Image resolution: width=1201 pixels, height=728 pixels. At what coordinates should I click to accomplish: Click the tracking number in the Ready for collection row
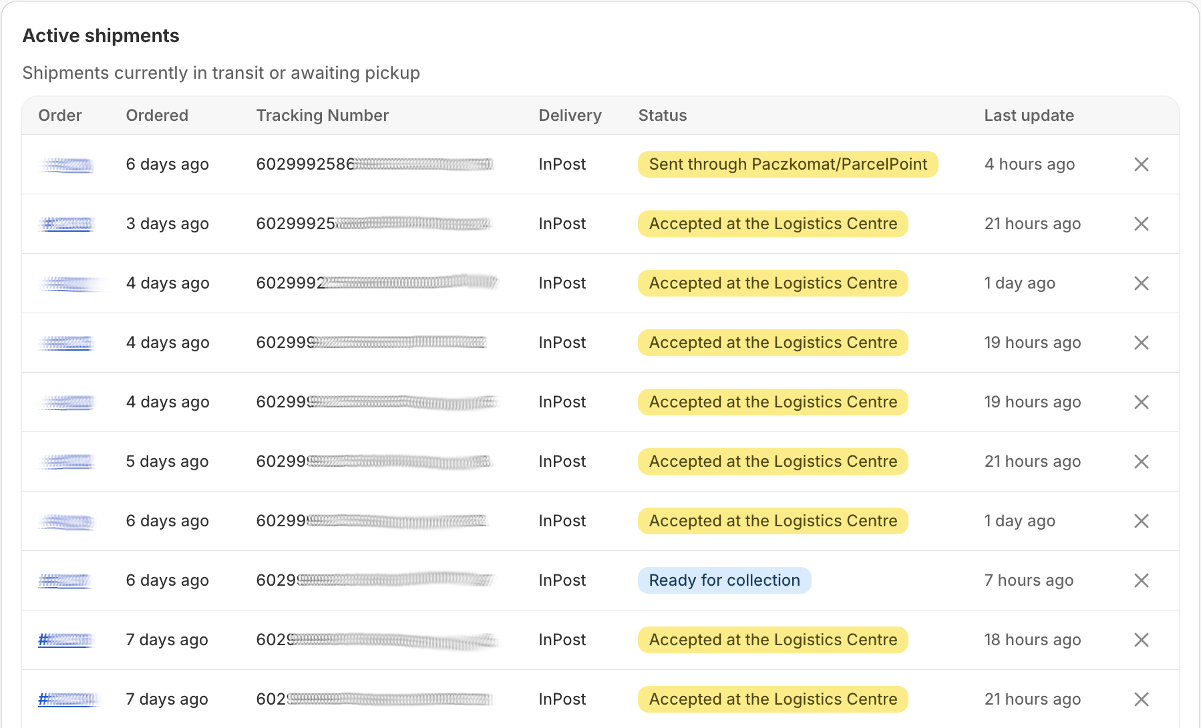375,580
